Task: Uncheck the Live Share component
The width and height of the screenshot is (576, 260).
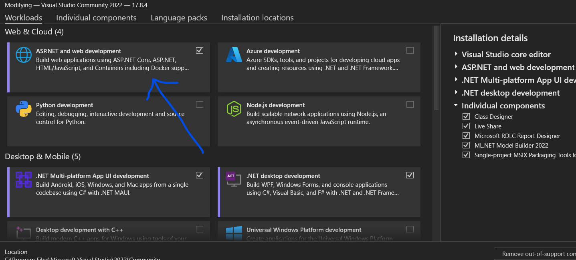Action: (x=466, y=126)
